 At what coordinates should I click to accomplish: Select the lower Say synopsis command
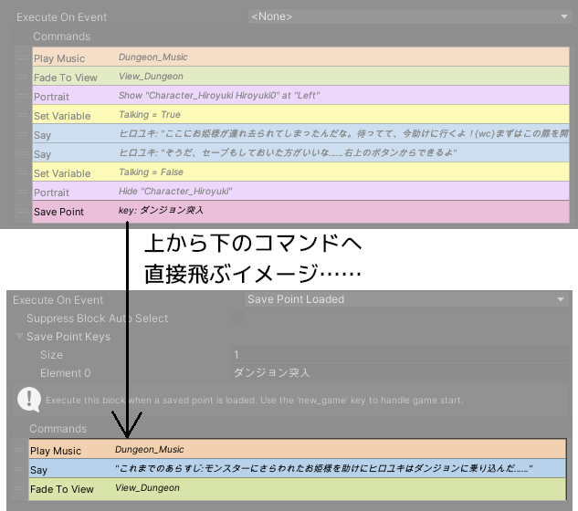click(298, 469)
